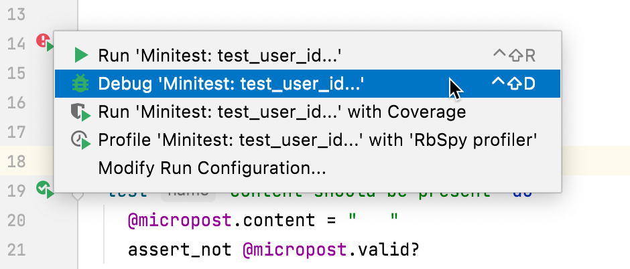Click the passed test gutter icon on line 19
The image size is (630, 269).
tap(44, 190)
